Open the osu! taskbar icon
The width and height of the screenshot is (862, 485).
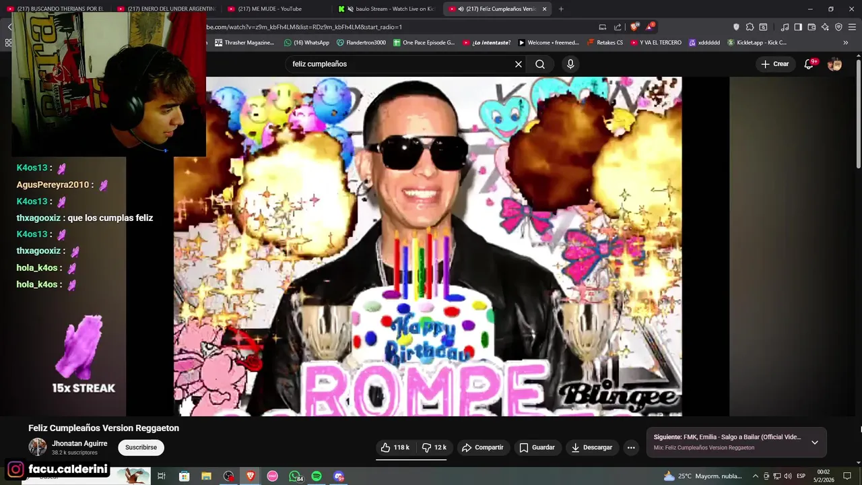pos(273,476)
